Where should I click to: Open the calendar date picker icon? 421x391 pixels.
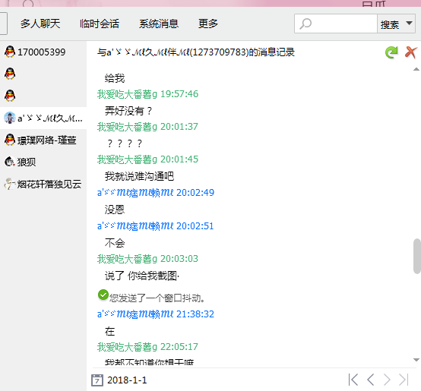tap(97, 380)
